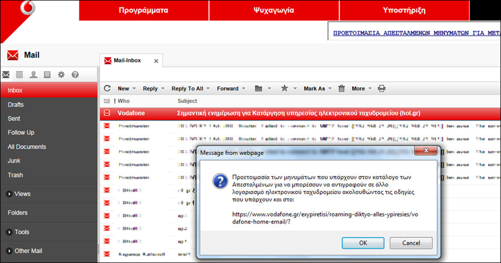The width and height of the screenshot is (501, 263).
Task: Open the folder dropdown arrow
Action: pyautogui.click(x=269, y=88)
